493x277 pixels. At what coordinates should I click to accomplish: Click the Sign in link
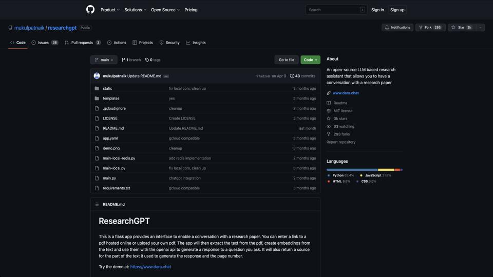point(377,10)
